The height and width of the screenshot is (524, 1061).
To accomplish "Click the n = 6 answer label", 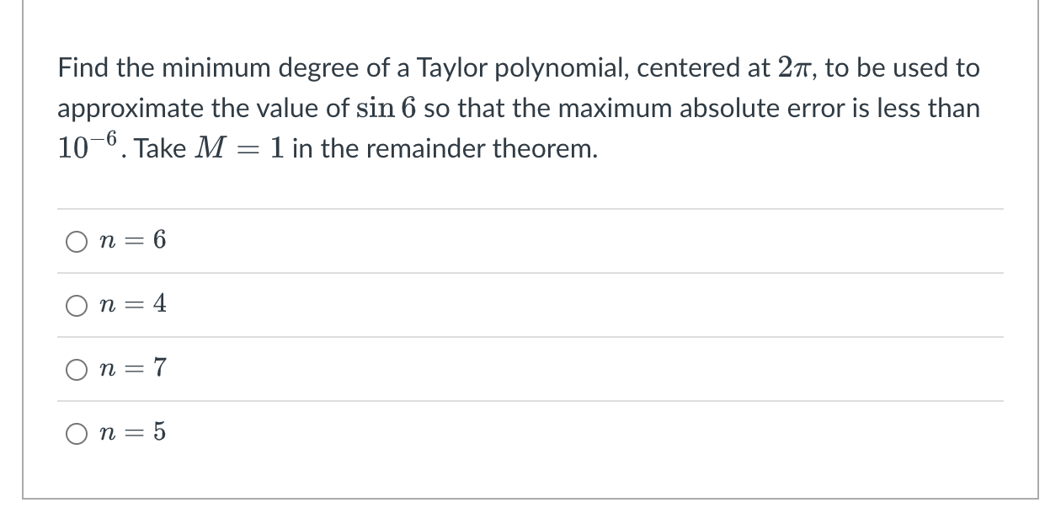I will click(x=132, y=241).
